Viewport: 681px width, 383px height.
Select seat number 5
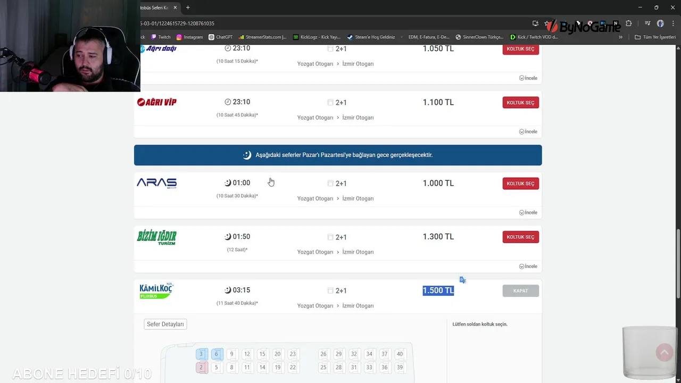[216, 367]
